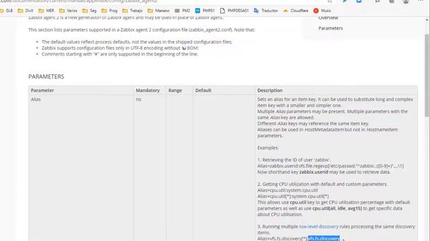Open the DivX bookmarks folder
The height and width of the screenshot is (241, 430).
26,11
